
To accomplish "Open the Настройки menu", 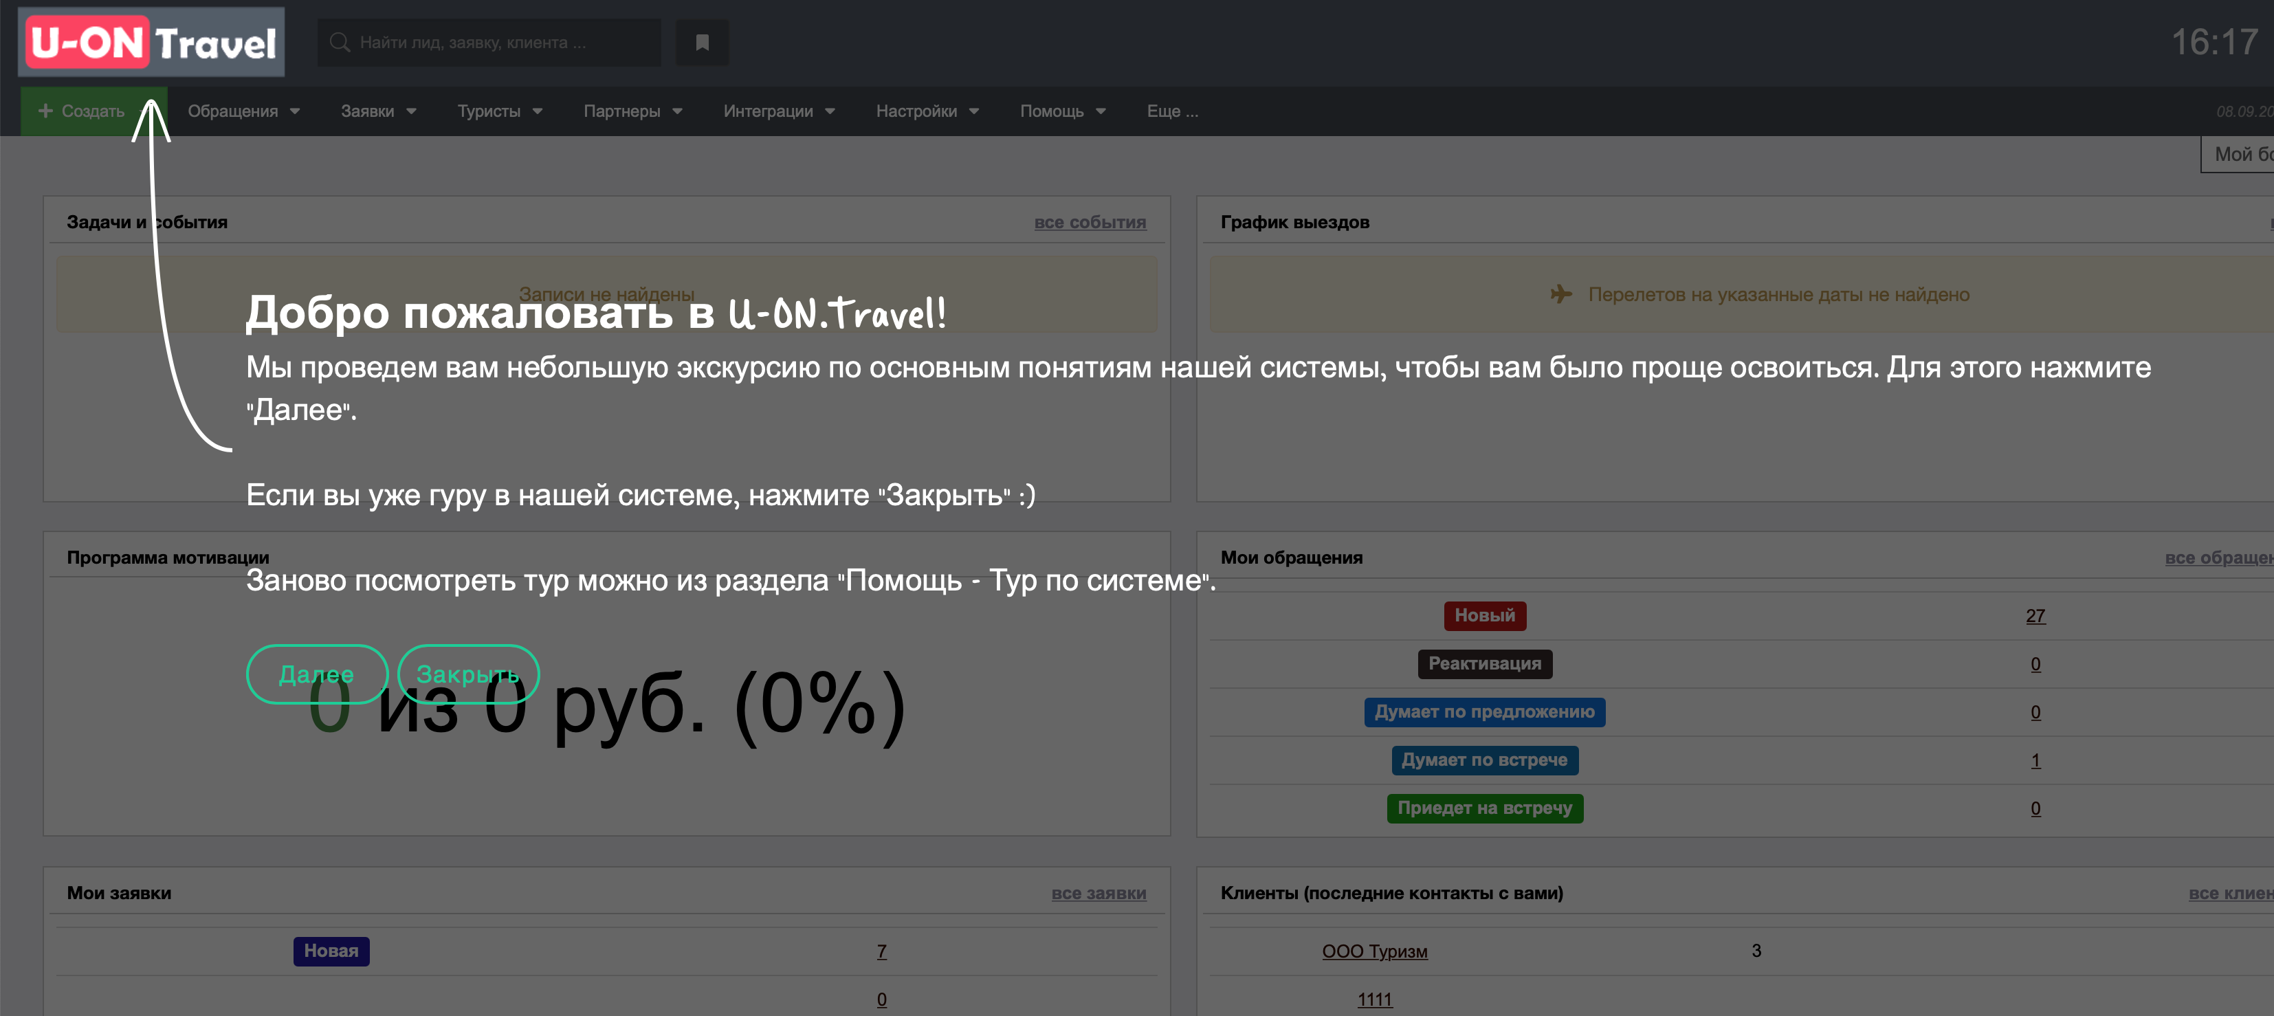I will click(x=927, y=111).
